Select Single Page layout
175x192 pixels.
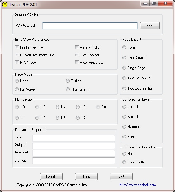[124, 68]
